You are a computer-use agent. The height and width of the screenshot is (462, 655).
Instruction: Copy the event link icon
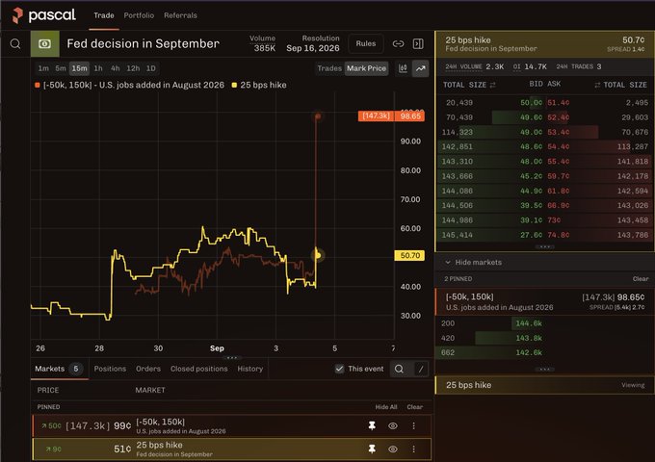[x=398, y=43]
